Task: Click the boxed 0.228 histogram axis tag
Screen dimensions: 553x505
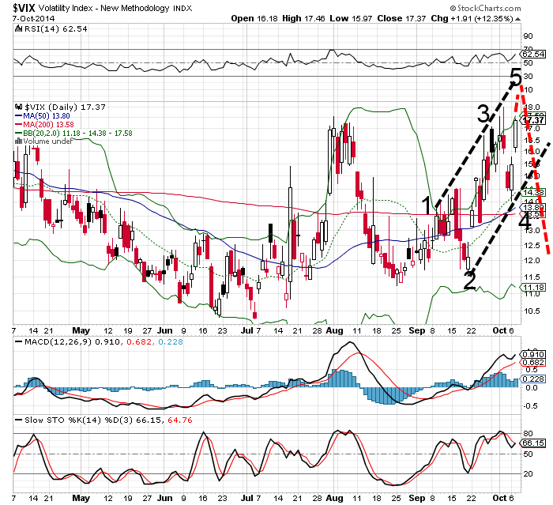Action: point(533,379)
